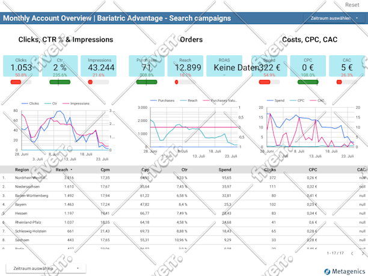
Task: Toggle the CPC legend entry in costs chart
Action: pyautogui.click(x=298, y=100)
